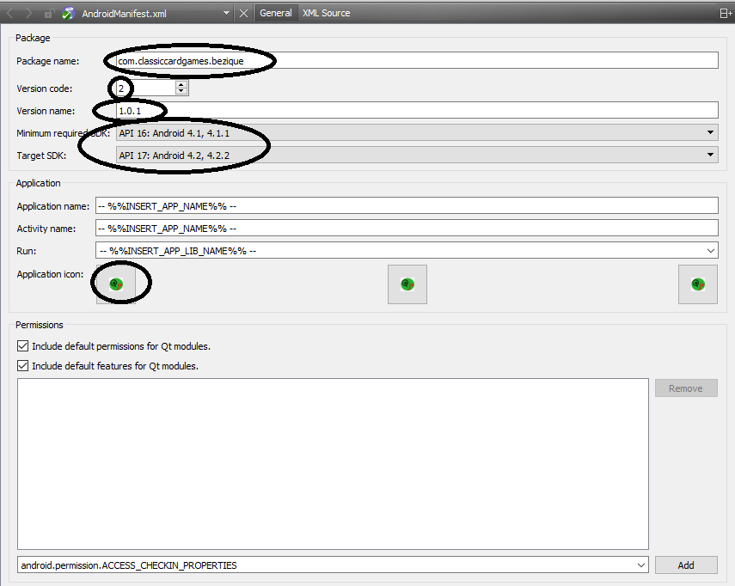Disable default permissions for Qt modules
This screenshot has width=735, height=586.
tap(21, 347)
